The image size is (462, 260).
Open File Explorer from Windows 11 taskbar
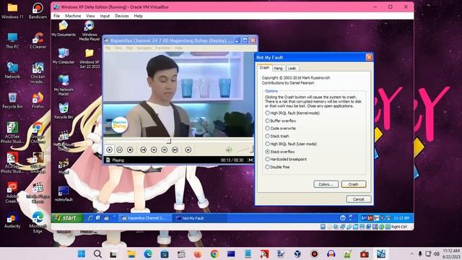[131, 253]
